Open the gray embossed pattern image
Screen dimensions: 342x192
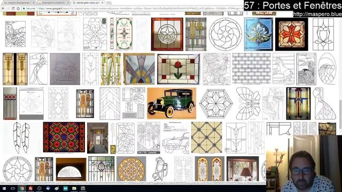point(65,69)
